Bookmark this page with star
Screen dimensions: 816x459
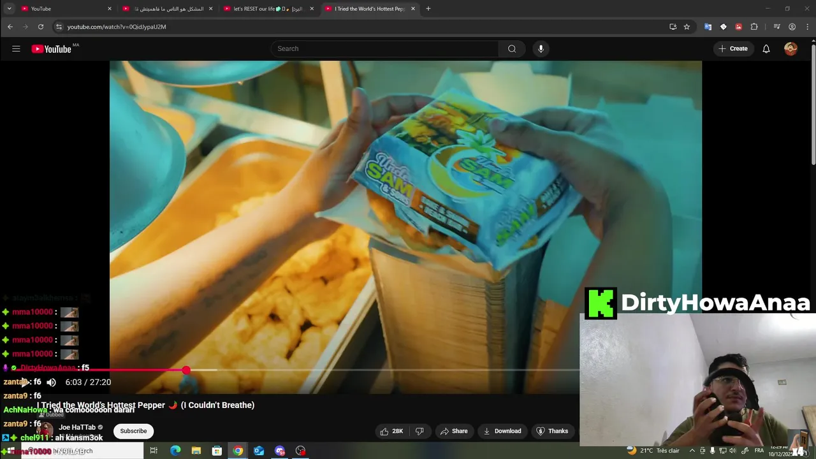(687, 27)
